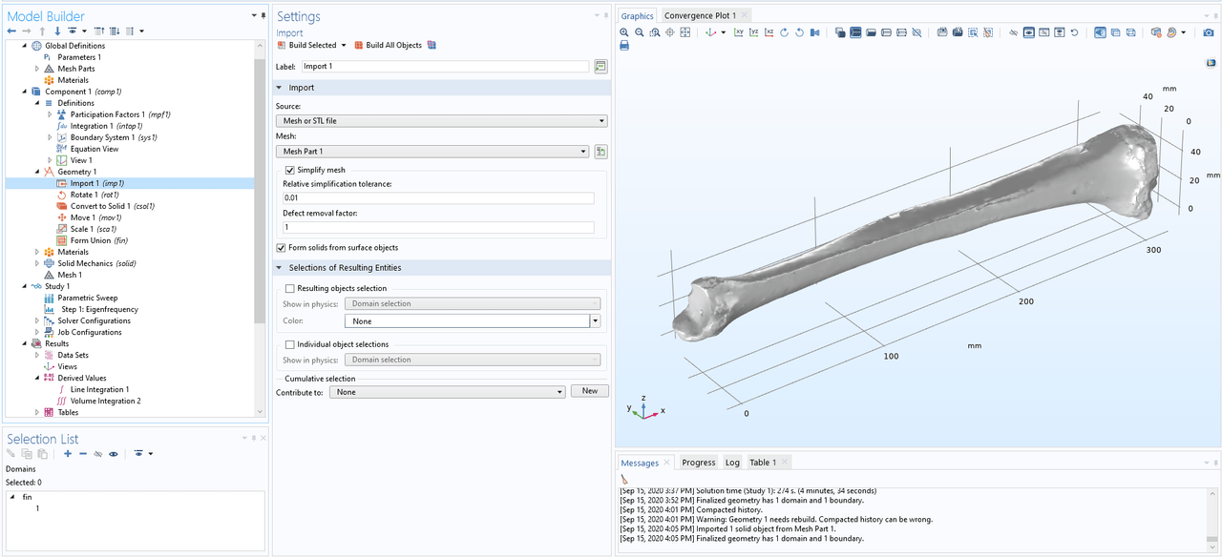This screenshot has height=557, width=1222.
Task: Collapse the Geometry 1 tree node
Action: [x=37, y=172]
